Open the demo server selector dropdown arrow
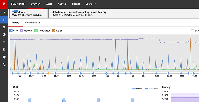The height and width of the screenshot is (102, 199). pyautogui.click(x=45, y=13)
